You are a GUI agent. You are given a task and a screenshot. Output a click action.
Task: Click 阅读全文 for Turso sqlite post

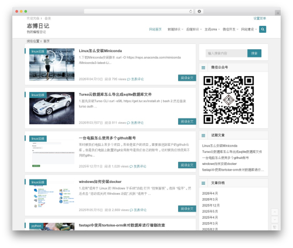pyautogui.click(x=187, y=121)
